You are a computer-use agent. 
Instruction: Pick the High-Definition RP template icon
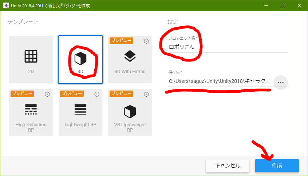coord(31,109)
